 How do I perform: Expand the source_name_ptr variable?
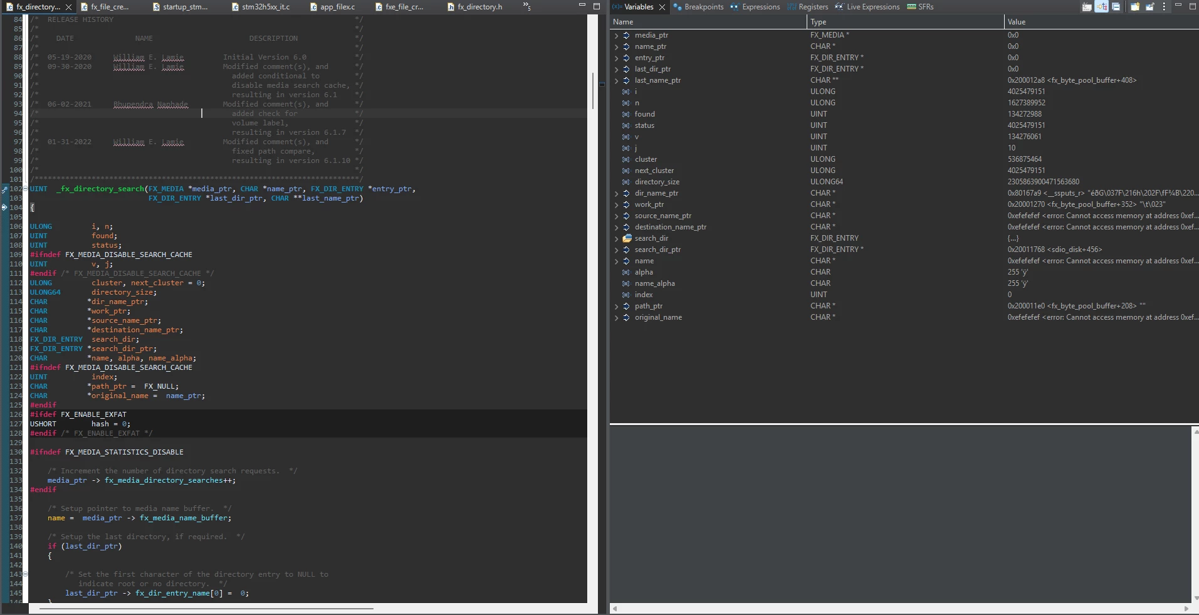click(x=616, y=216)
